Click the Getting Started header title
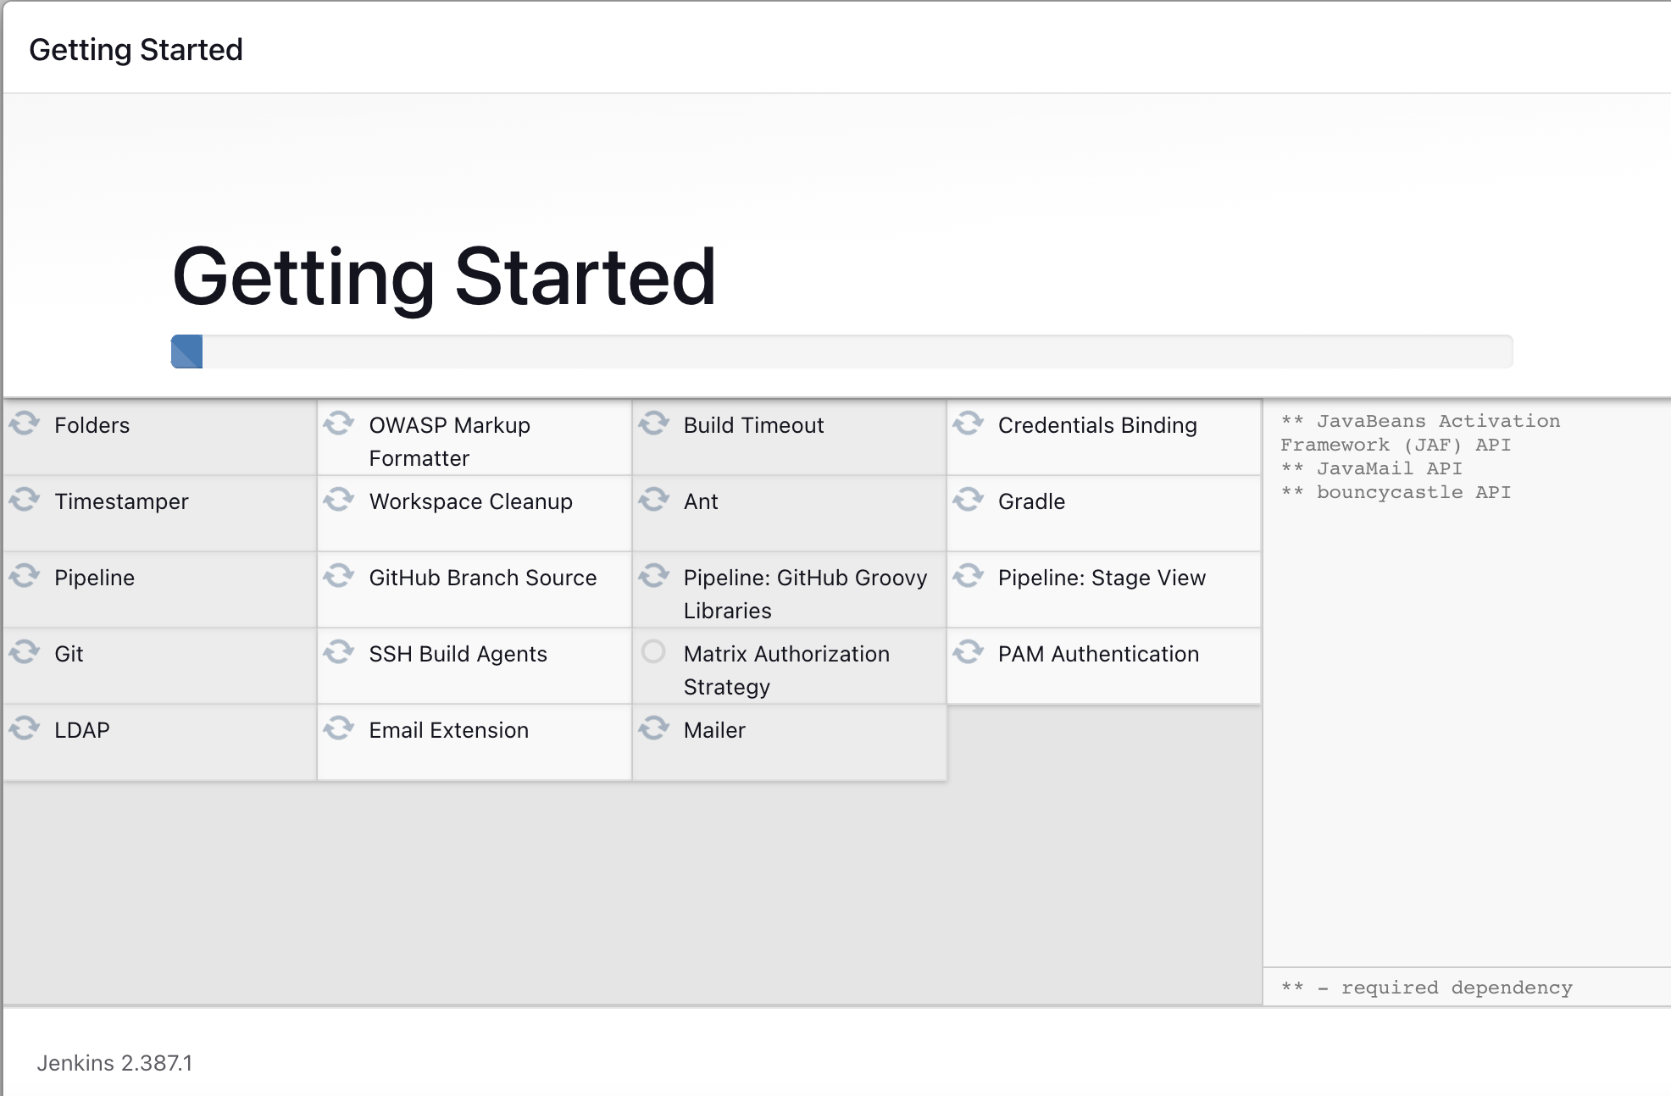Screen dimensions: 1671x1096 click(136, 50)
